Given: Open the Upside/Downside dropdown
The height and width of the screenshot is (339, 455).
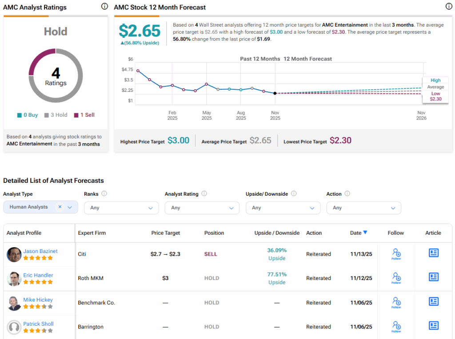Looking at the screenshot, I should [283, 208].
